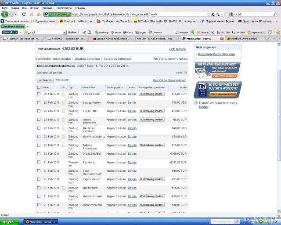The width and height of the screenshot is (281, 225).
Task: Click the Stop loading X icon
Action: (31, 14)
